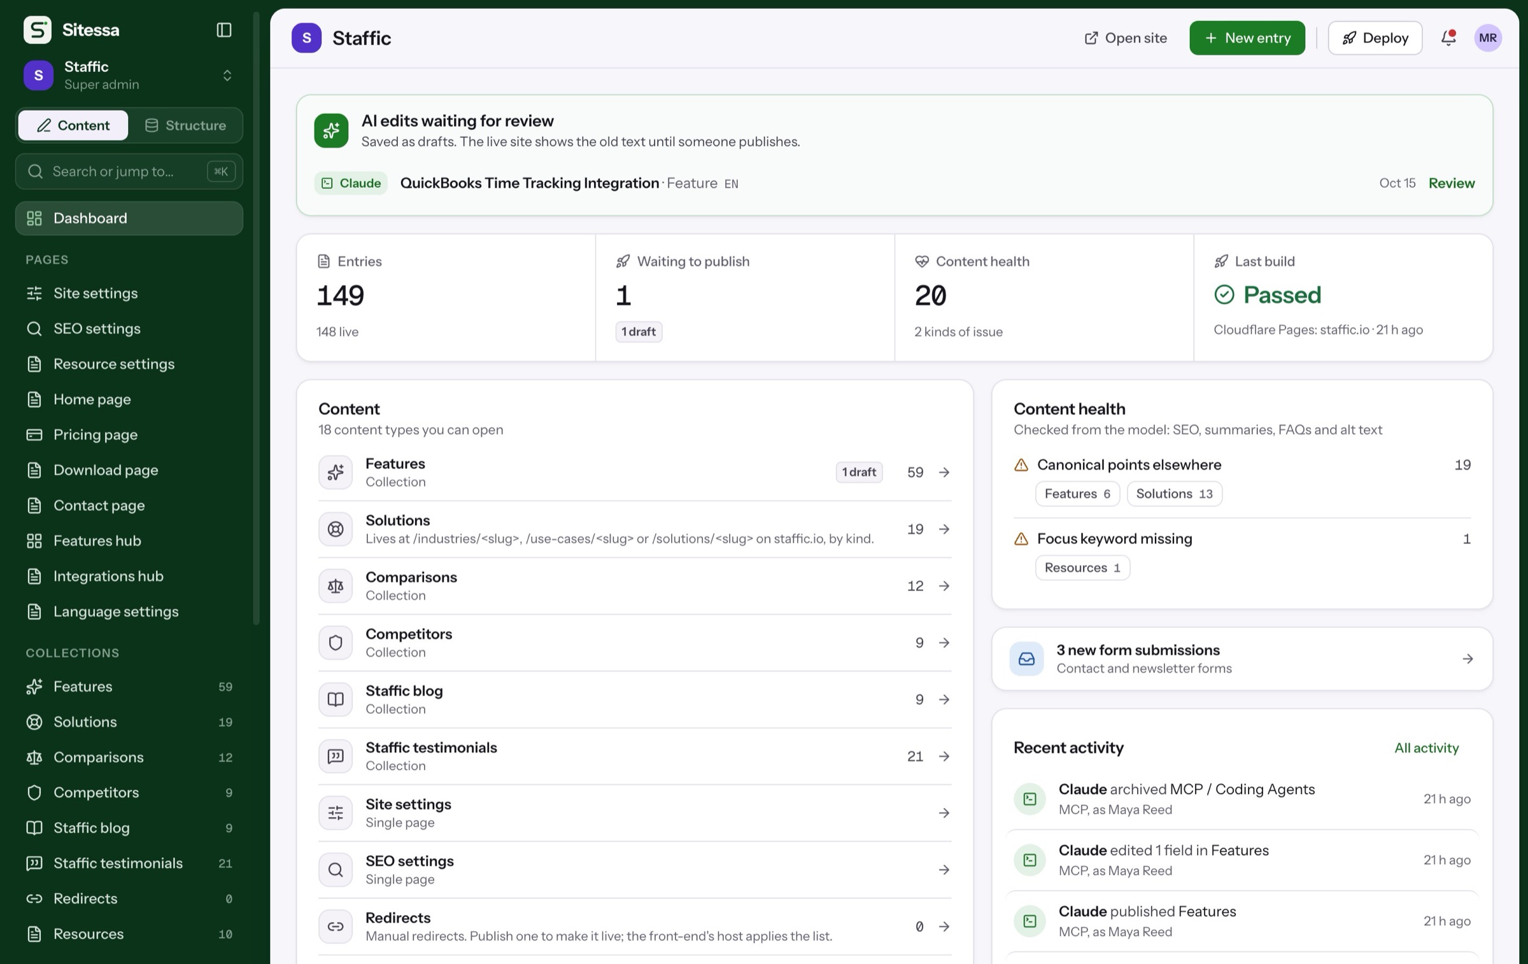Click the Solutions 13 chip under Canonical
This screenshot has width=1528, height=964.
(1174, 494)
